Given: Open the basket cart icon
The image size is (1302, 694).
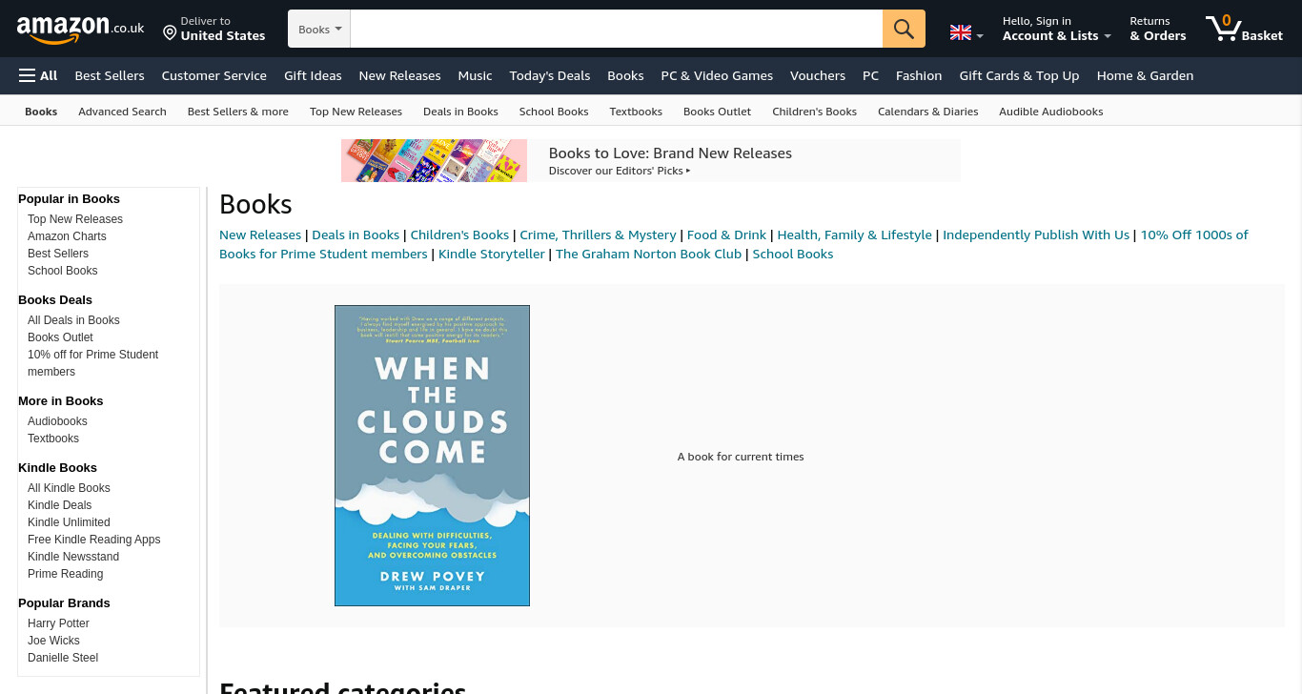Looking at the screenshot, I should click(1244, 29).
